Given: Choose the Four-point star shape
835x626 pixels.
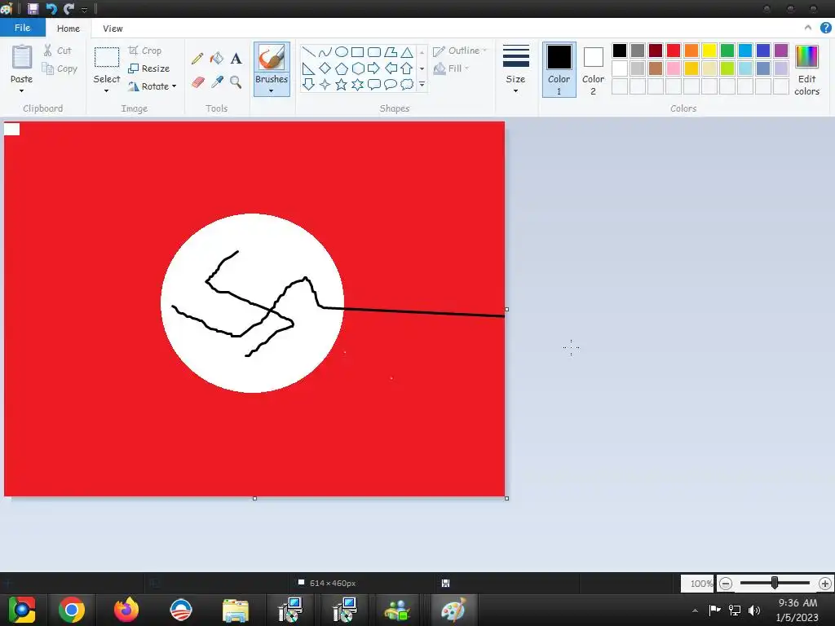Looking at the screenshot, I should [x=325, y=85].
